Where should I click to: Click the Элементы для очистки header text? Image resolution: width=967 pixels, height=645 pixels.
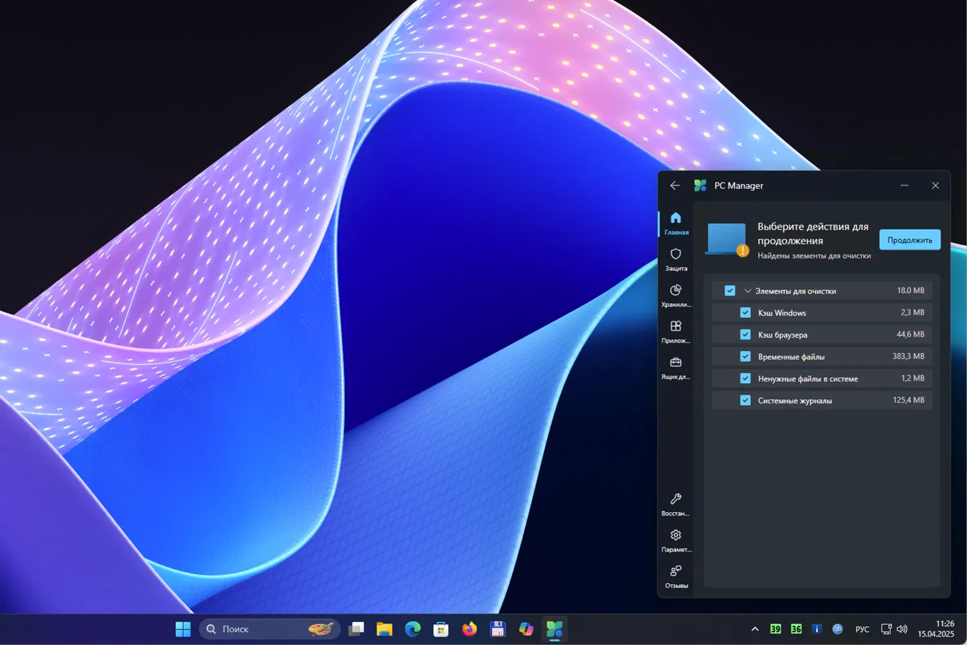pos(796,291)
